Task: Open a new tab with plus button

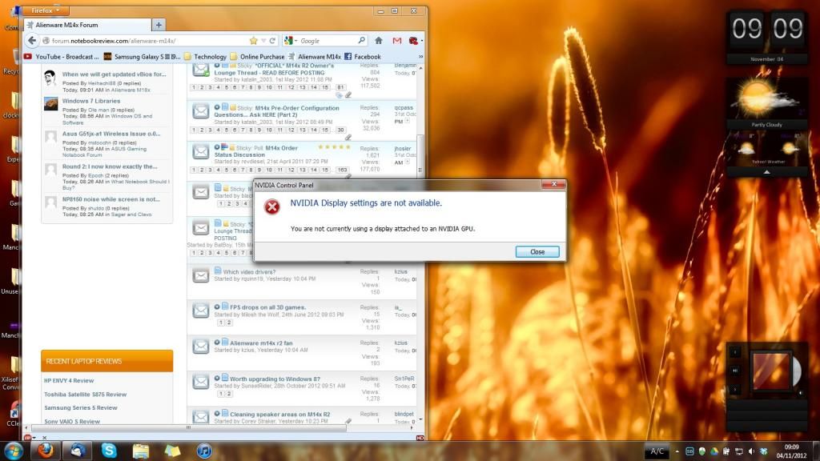Action: (x=159, y=25)
